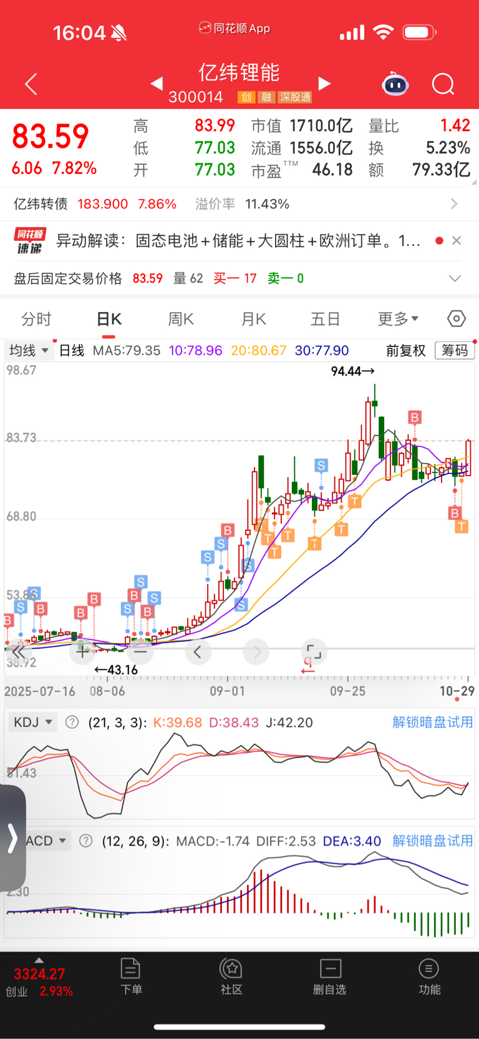Close the 异动解读 news banner

point(457,241)
